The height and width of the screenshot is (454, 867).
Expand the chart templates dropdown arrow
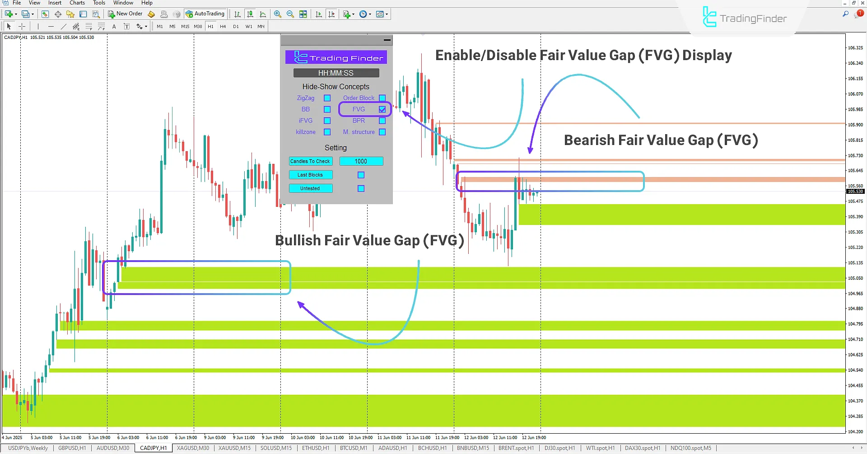387,14
